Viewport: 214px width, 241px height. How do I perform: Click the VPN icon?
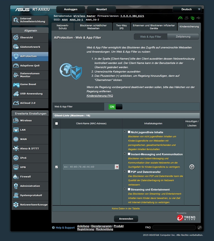[16, 167]
